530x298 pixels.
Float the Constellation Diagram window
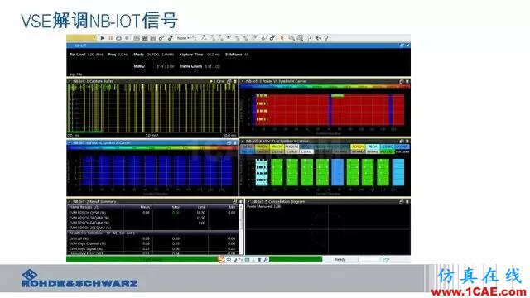tap(401, 202)
